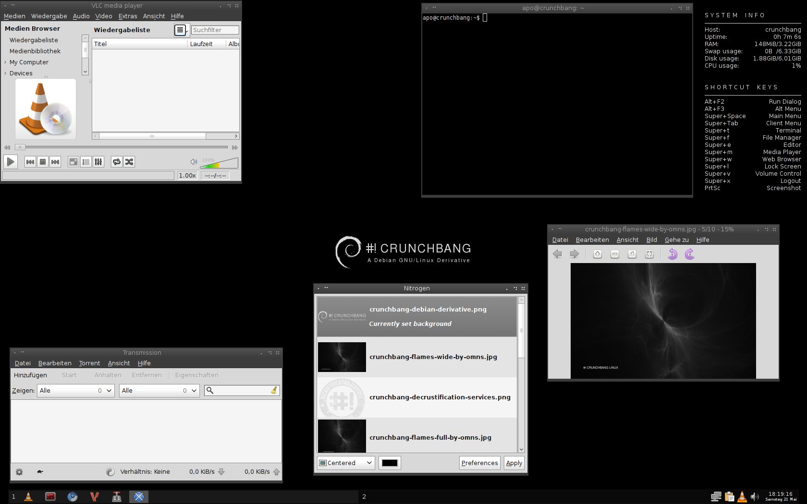Screen dimensions: 807x504
Task: Click the black background color swatch in Nitrogen
Action: click(x=390, y=463)
